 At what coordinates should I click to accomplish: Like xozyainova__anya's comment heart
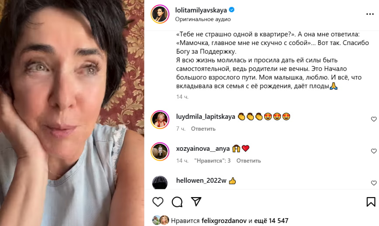click(374, 151)
